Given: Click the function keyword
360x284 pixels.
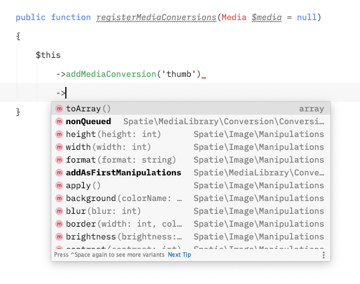Looking at the screenshot, I should tap(71, 17).
